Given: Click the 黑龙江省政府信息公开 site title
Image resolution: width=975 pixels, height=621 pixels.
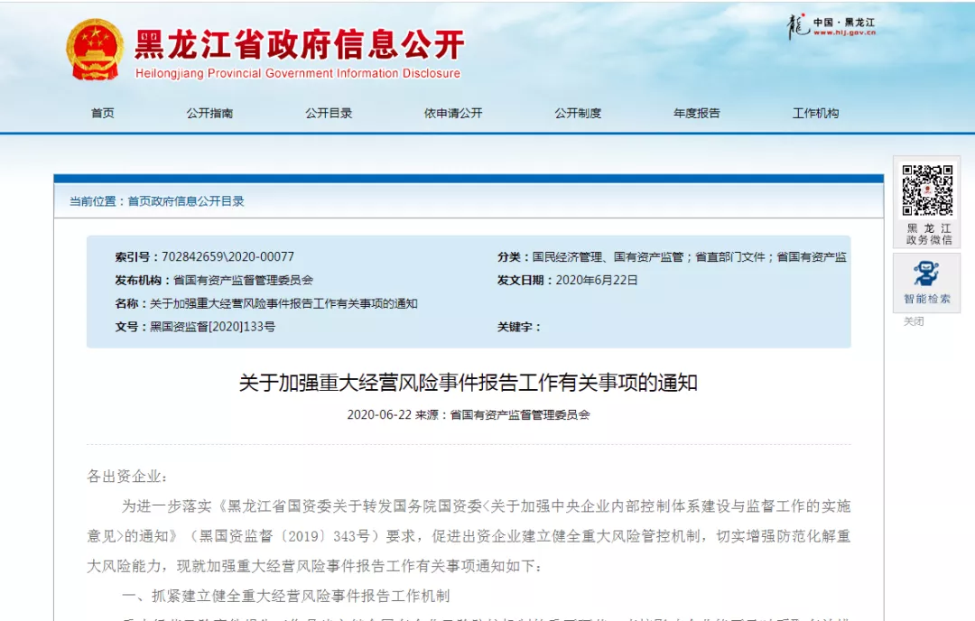Looking at the screenshot, I should tap(299, 44).
